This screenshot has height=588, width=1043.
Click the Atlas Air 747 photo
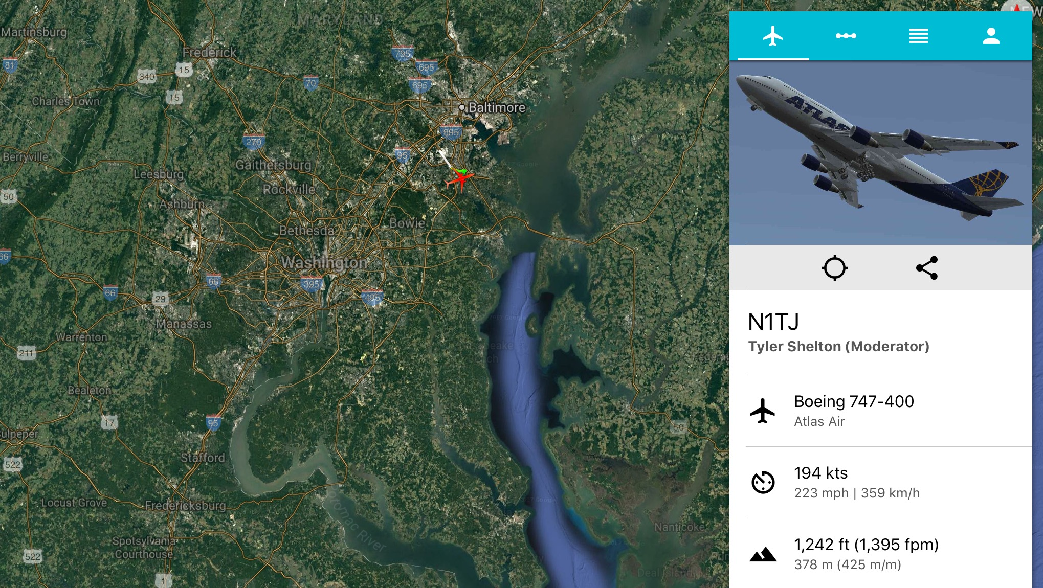(x=880, y=153)
